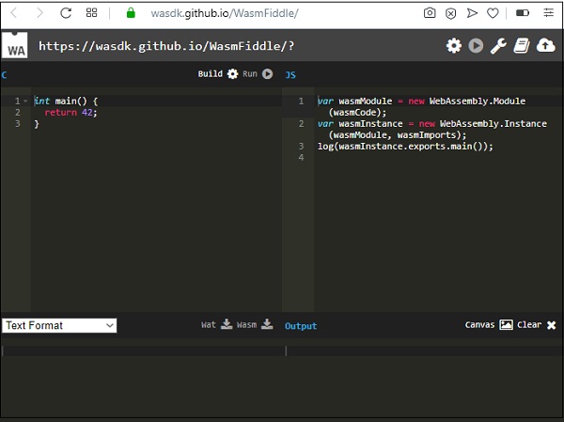Bookmark the page with heart icon

tap(494, 13)
